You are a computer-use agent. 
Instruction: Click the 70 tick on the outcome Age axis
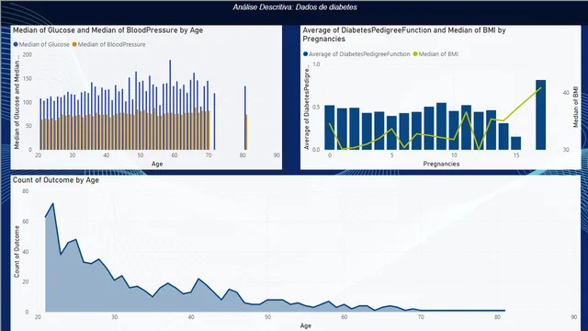click(x=421, y=317)
